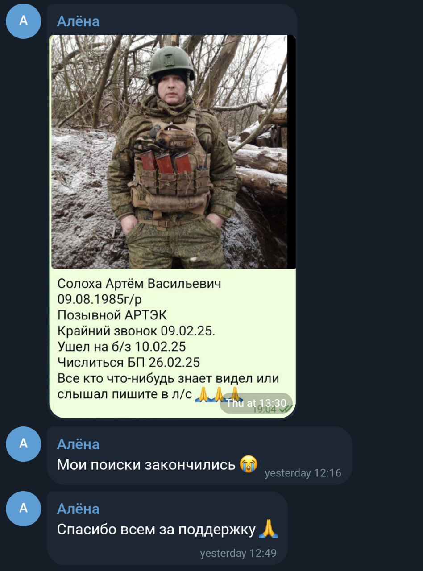
Task: Click the 'Thu at 13:30' timestamp badge
Action: tap(256, 403)
